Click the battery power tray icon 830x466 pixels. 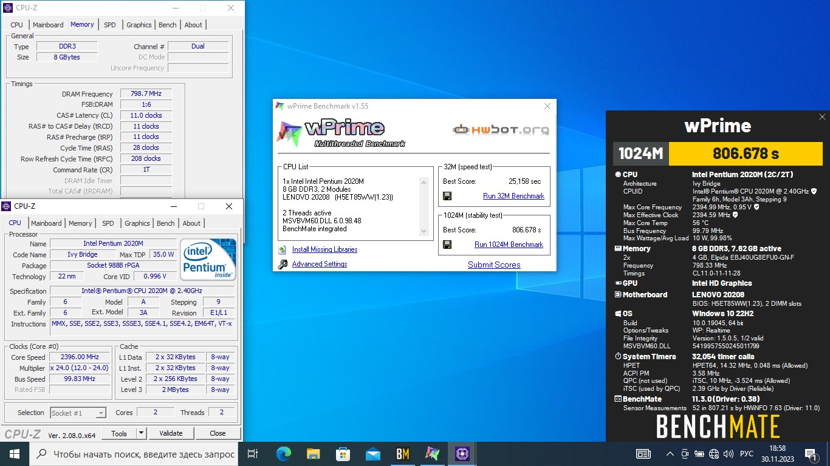(x=700, y=454)
